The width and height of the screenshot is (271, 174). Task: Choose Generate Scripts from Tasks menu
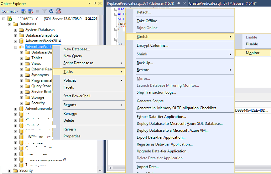point(151,101)
